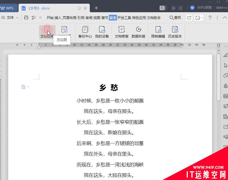Click the share/export icon in ribbon header

point(189,18)
